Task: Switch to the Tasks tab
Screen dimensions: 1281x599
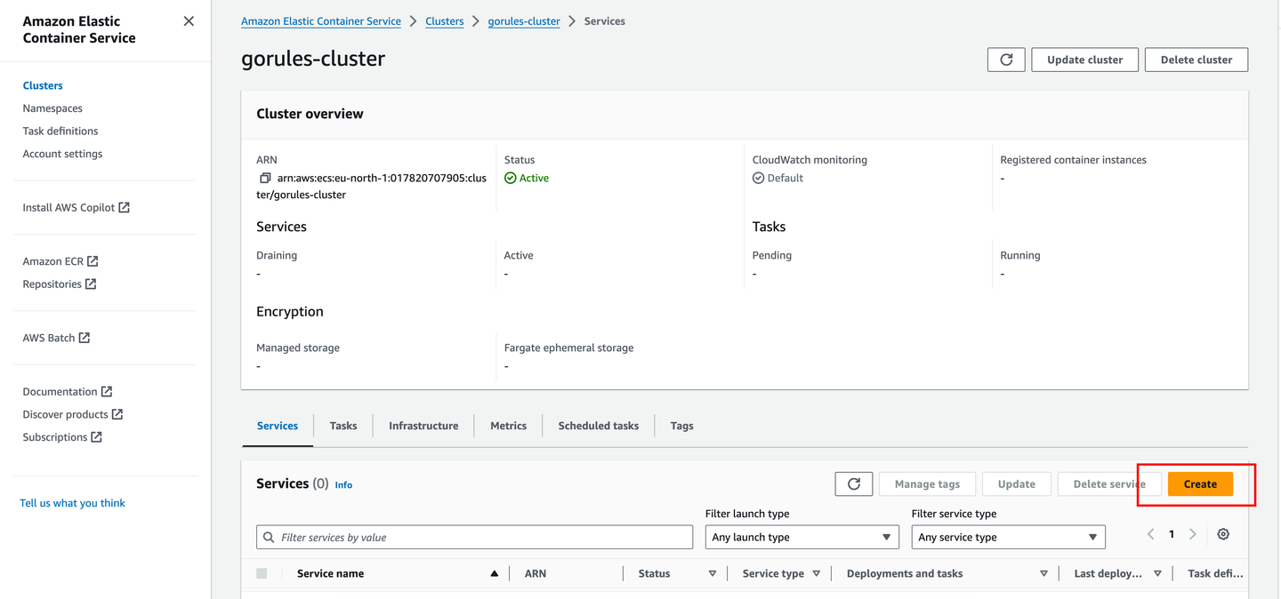Action: 342,425
